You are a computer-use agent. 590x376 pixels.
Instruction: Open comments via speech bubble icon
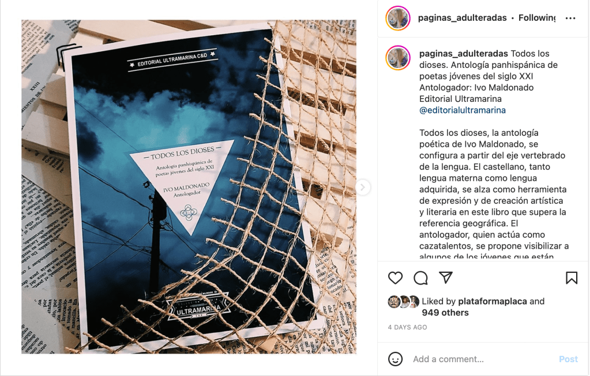pyautogui.click(x=420, y=278)
